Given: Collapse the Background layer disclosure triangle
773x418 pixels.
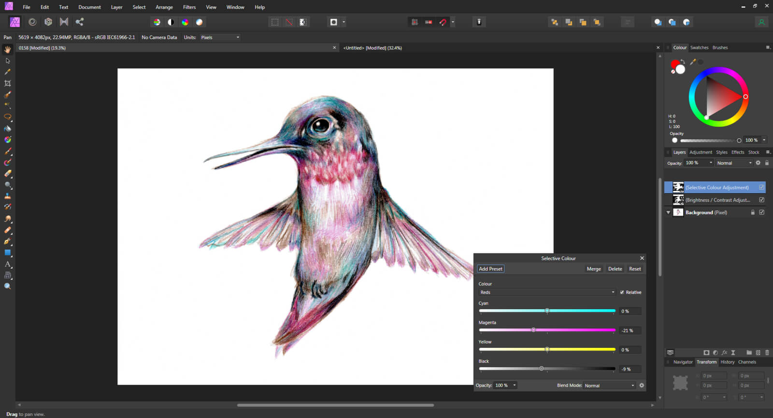Looking at the screenshot, I should pos(669,213).
